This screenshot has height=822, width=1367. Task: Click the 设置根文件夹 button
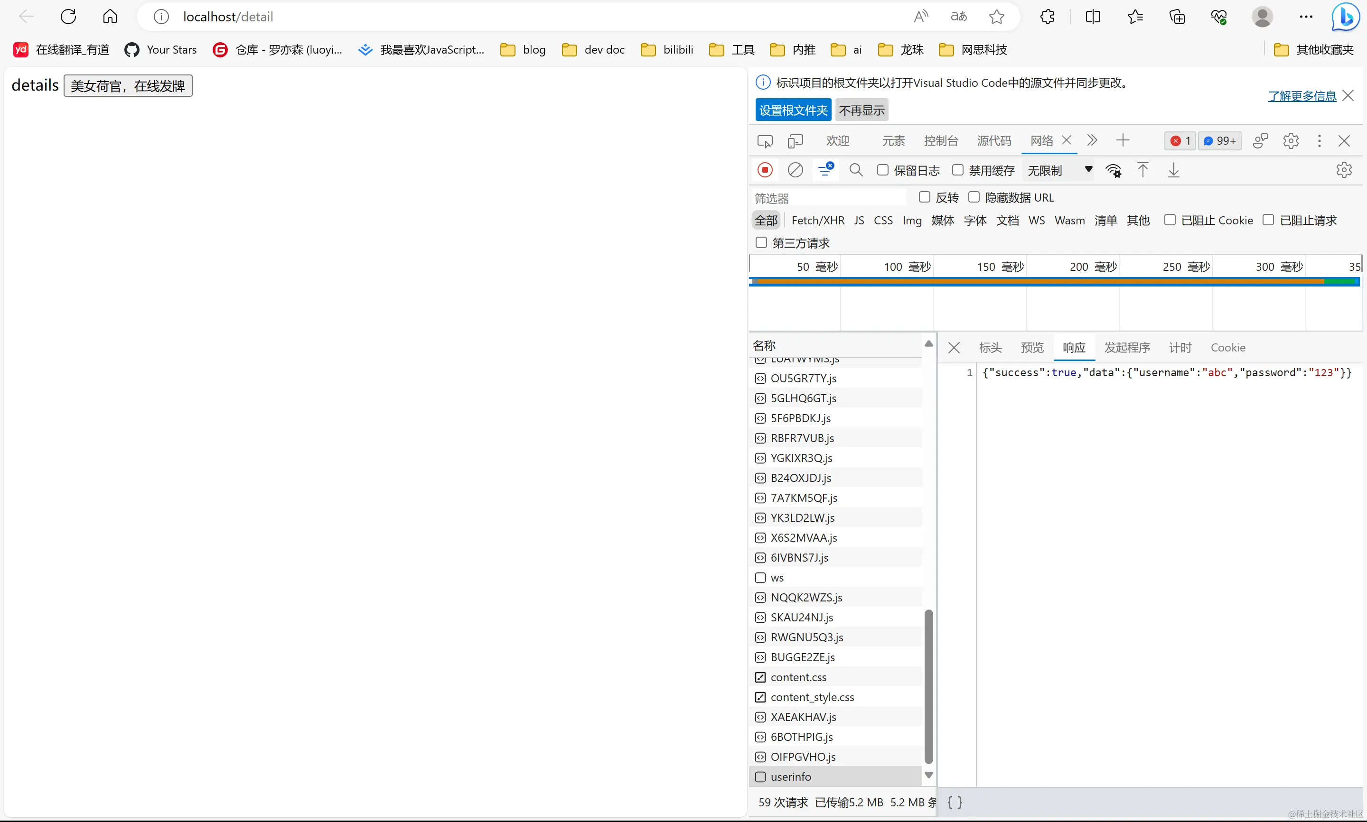click(792, 110)
